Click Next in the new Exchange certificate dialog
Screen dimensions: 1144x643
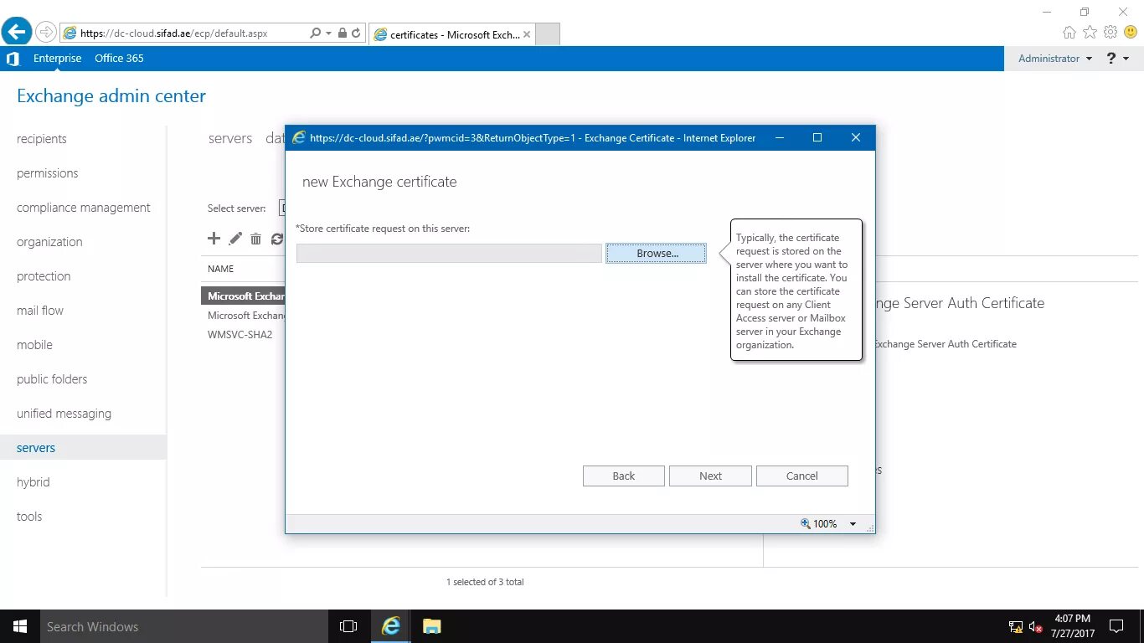click(x=710, y=476)
